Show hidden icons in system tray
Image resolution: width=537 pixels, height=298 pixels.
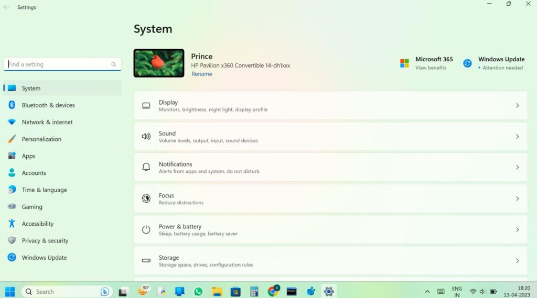427,292
